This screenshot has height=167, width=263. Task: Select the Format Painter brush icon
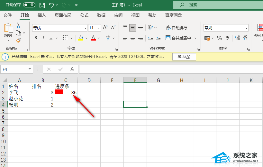click(x=18, y=41)
